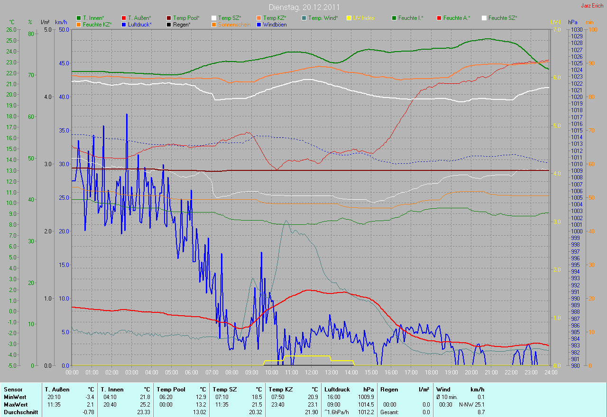The height and width of the screenshot is (417, 607).
Task: Click the dark red Temp Pool legend square
Action: 169,18
